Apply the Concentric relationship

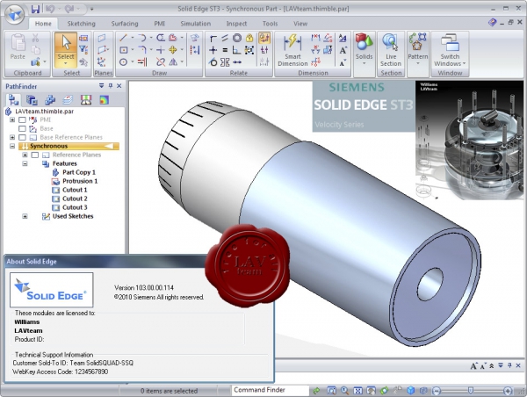point(237,38)
